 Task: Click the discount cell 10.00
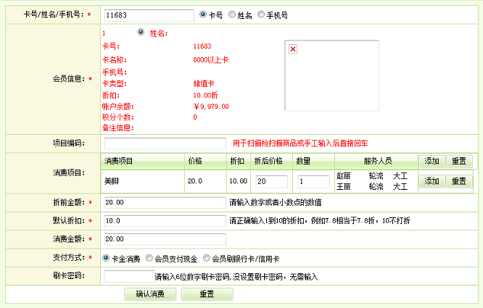point(239,181)
